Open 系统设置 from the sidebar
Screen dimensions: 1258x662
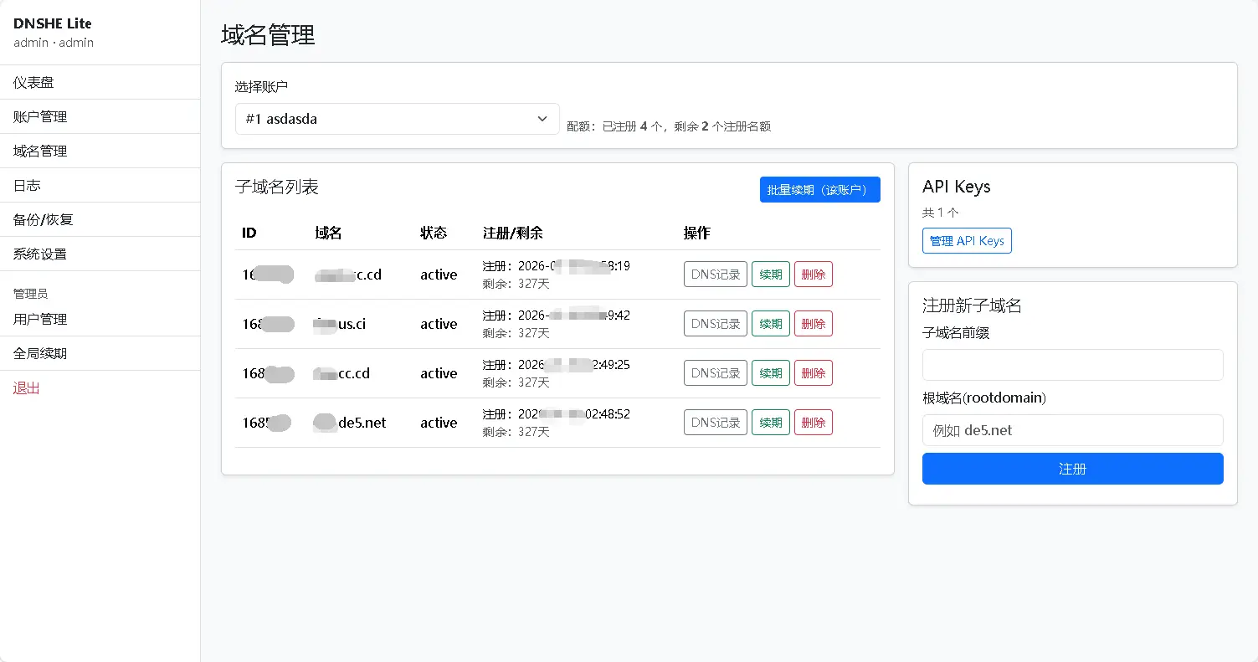[40, 254]
